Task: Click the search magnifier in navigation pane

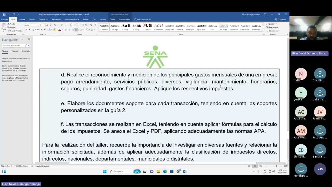Action: (26, 45)
